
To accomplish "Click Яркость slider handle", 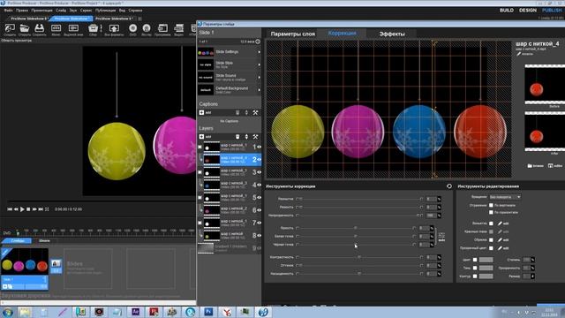I will [x=355, y=228].
